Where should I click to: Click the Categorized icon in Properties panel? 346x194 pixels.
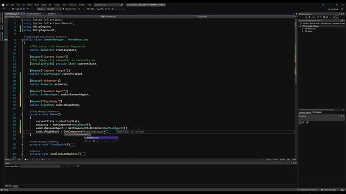(x=300, y=122)
